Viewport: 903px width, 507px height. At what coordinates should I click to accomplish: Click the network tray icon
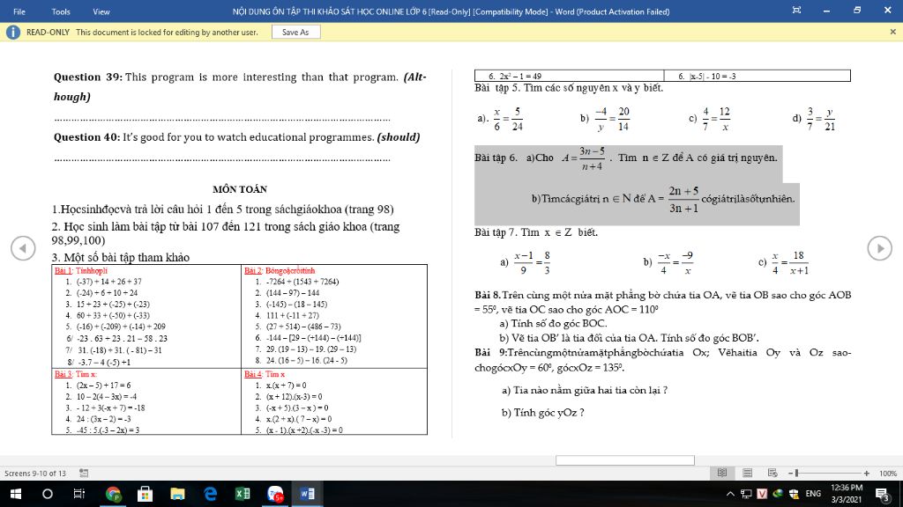[x=746, y=494]
